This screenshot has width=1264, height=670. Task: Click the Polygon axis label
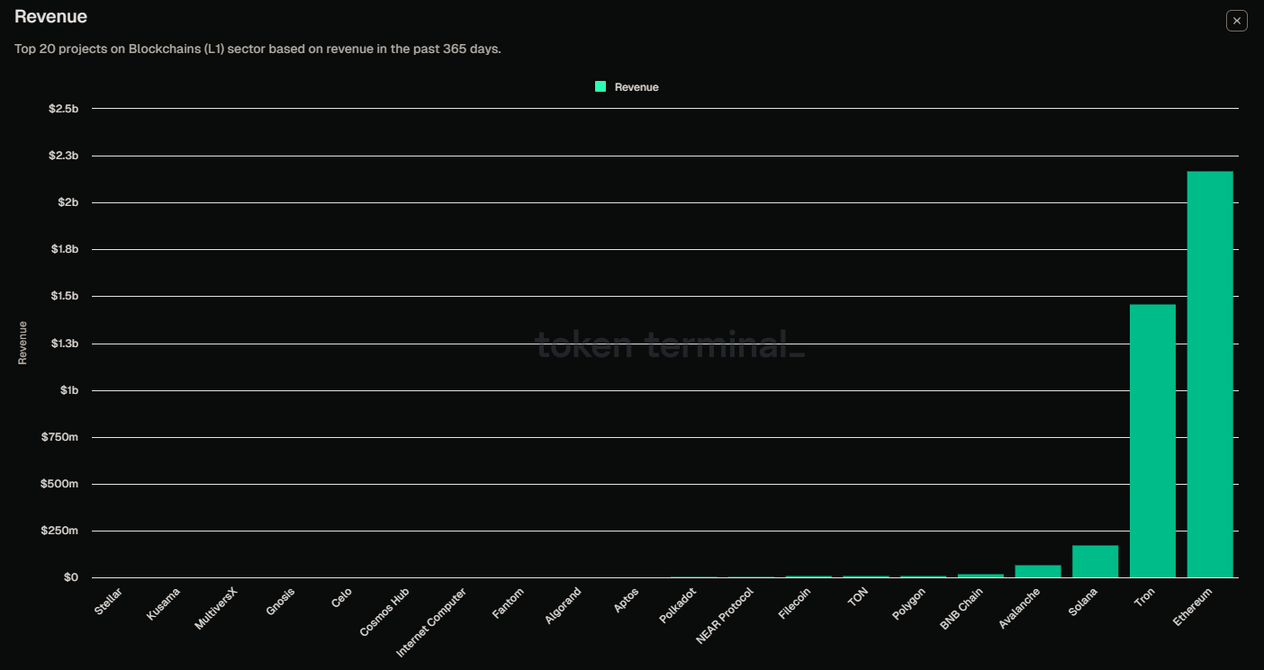tap(908, 603)
